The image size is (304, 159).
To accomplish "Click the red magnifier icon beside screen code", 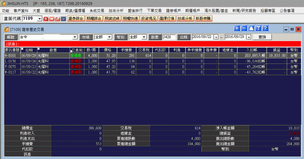I will 46,19.
